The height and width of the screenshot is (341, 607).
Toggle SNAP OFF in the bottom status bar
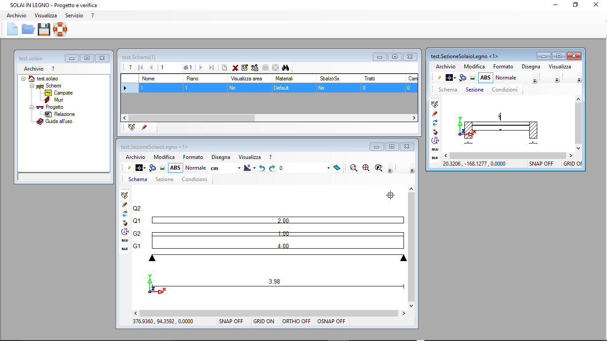pyautogui.click(x=231, y=321)
